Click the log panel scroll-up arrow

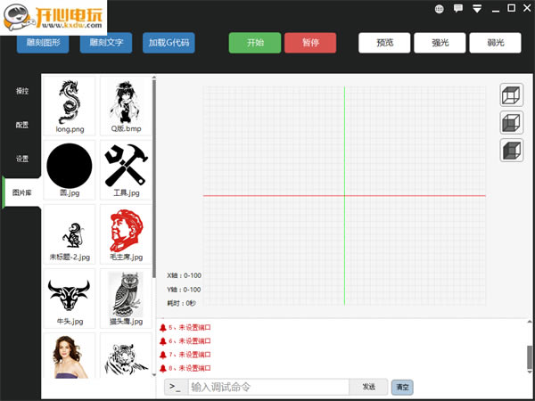(530, 321)
